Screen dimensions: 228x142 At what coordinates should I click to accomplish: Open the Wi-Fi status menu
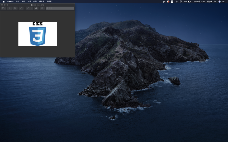[181, 2]
